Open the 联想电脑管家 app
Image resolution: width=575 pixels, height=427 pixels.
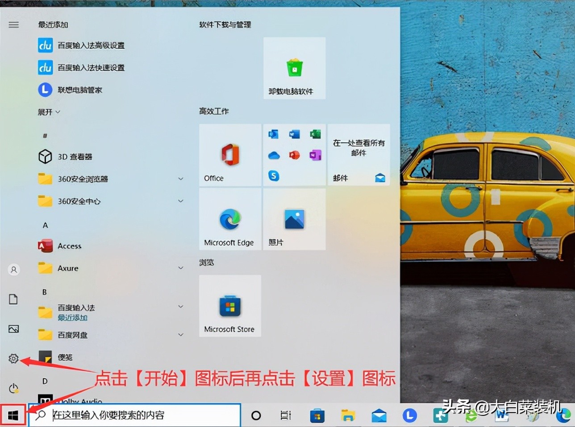80,90
